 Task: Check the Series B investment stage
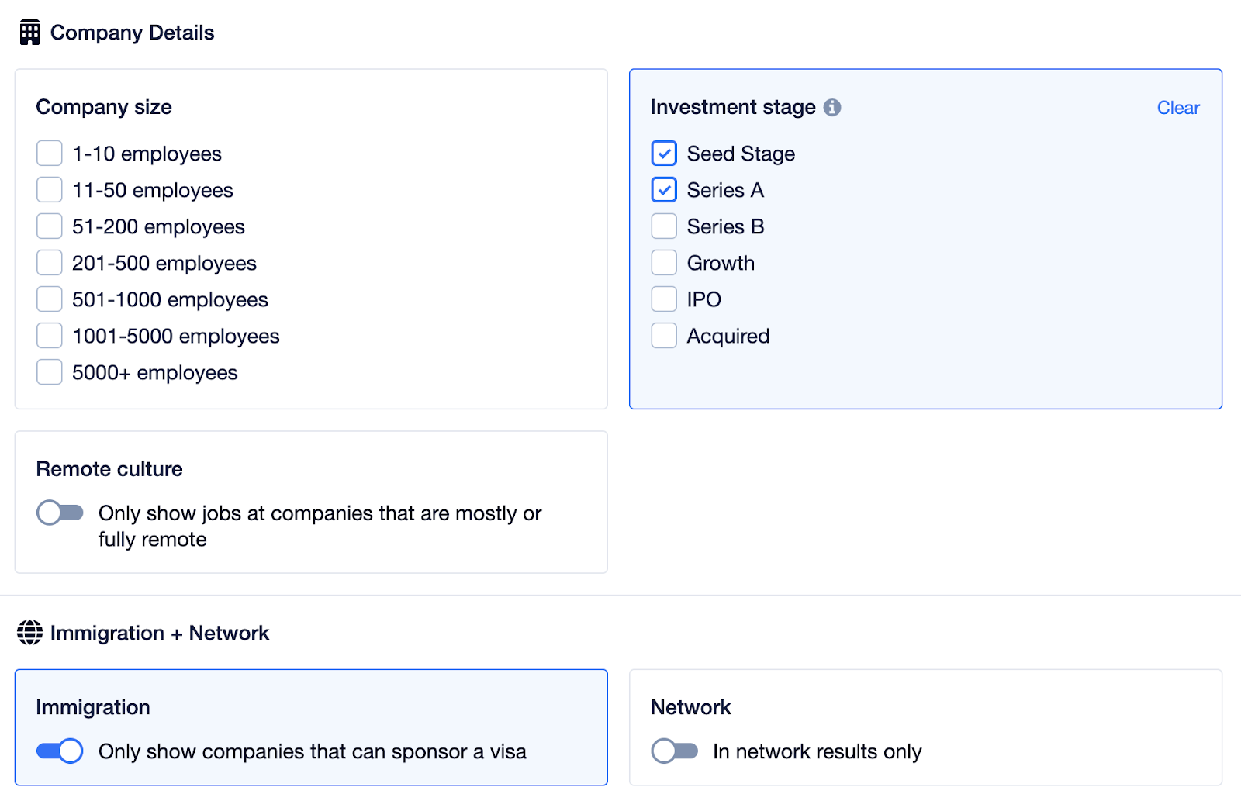(664, 226)
